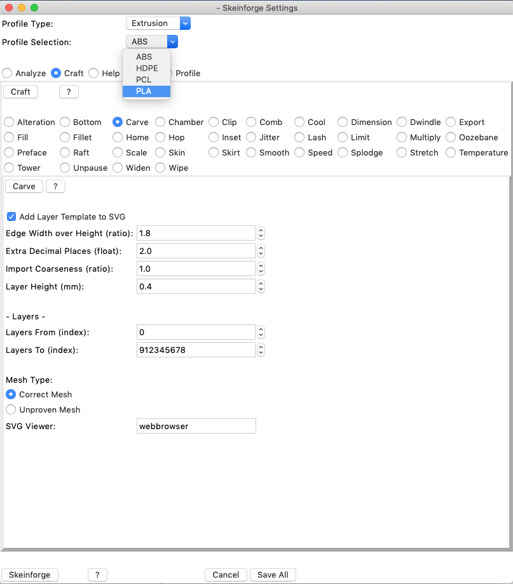513x584 pixels.
Task: Select the Oozebane plugin option
Action: (x=451, y=138)
